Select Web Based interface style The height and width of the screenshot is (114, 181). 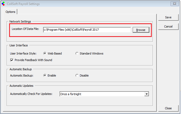click(x=45, y=53)
